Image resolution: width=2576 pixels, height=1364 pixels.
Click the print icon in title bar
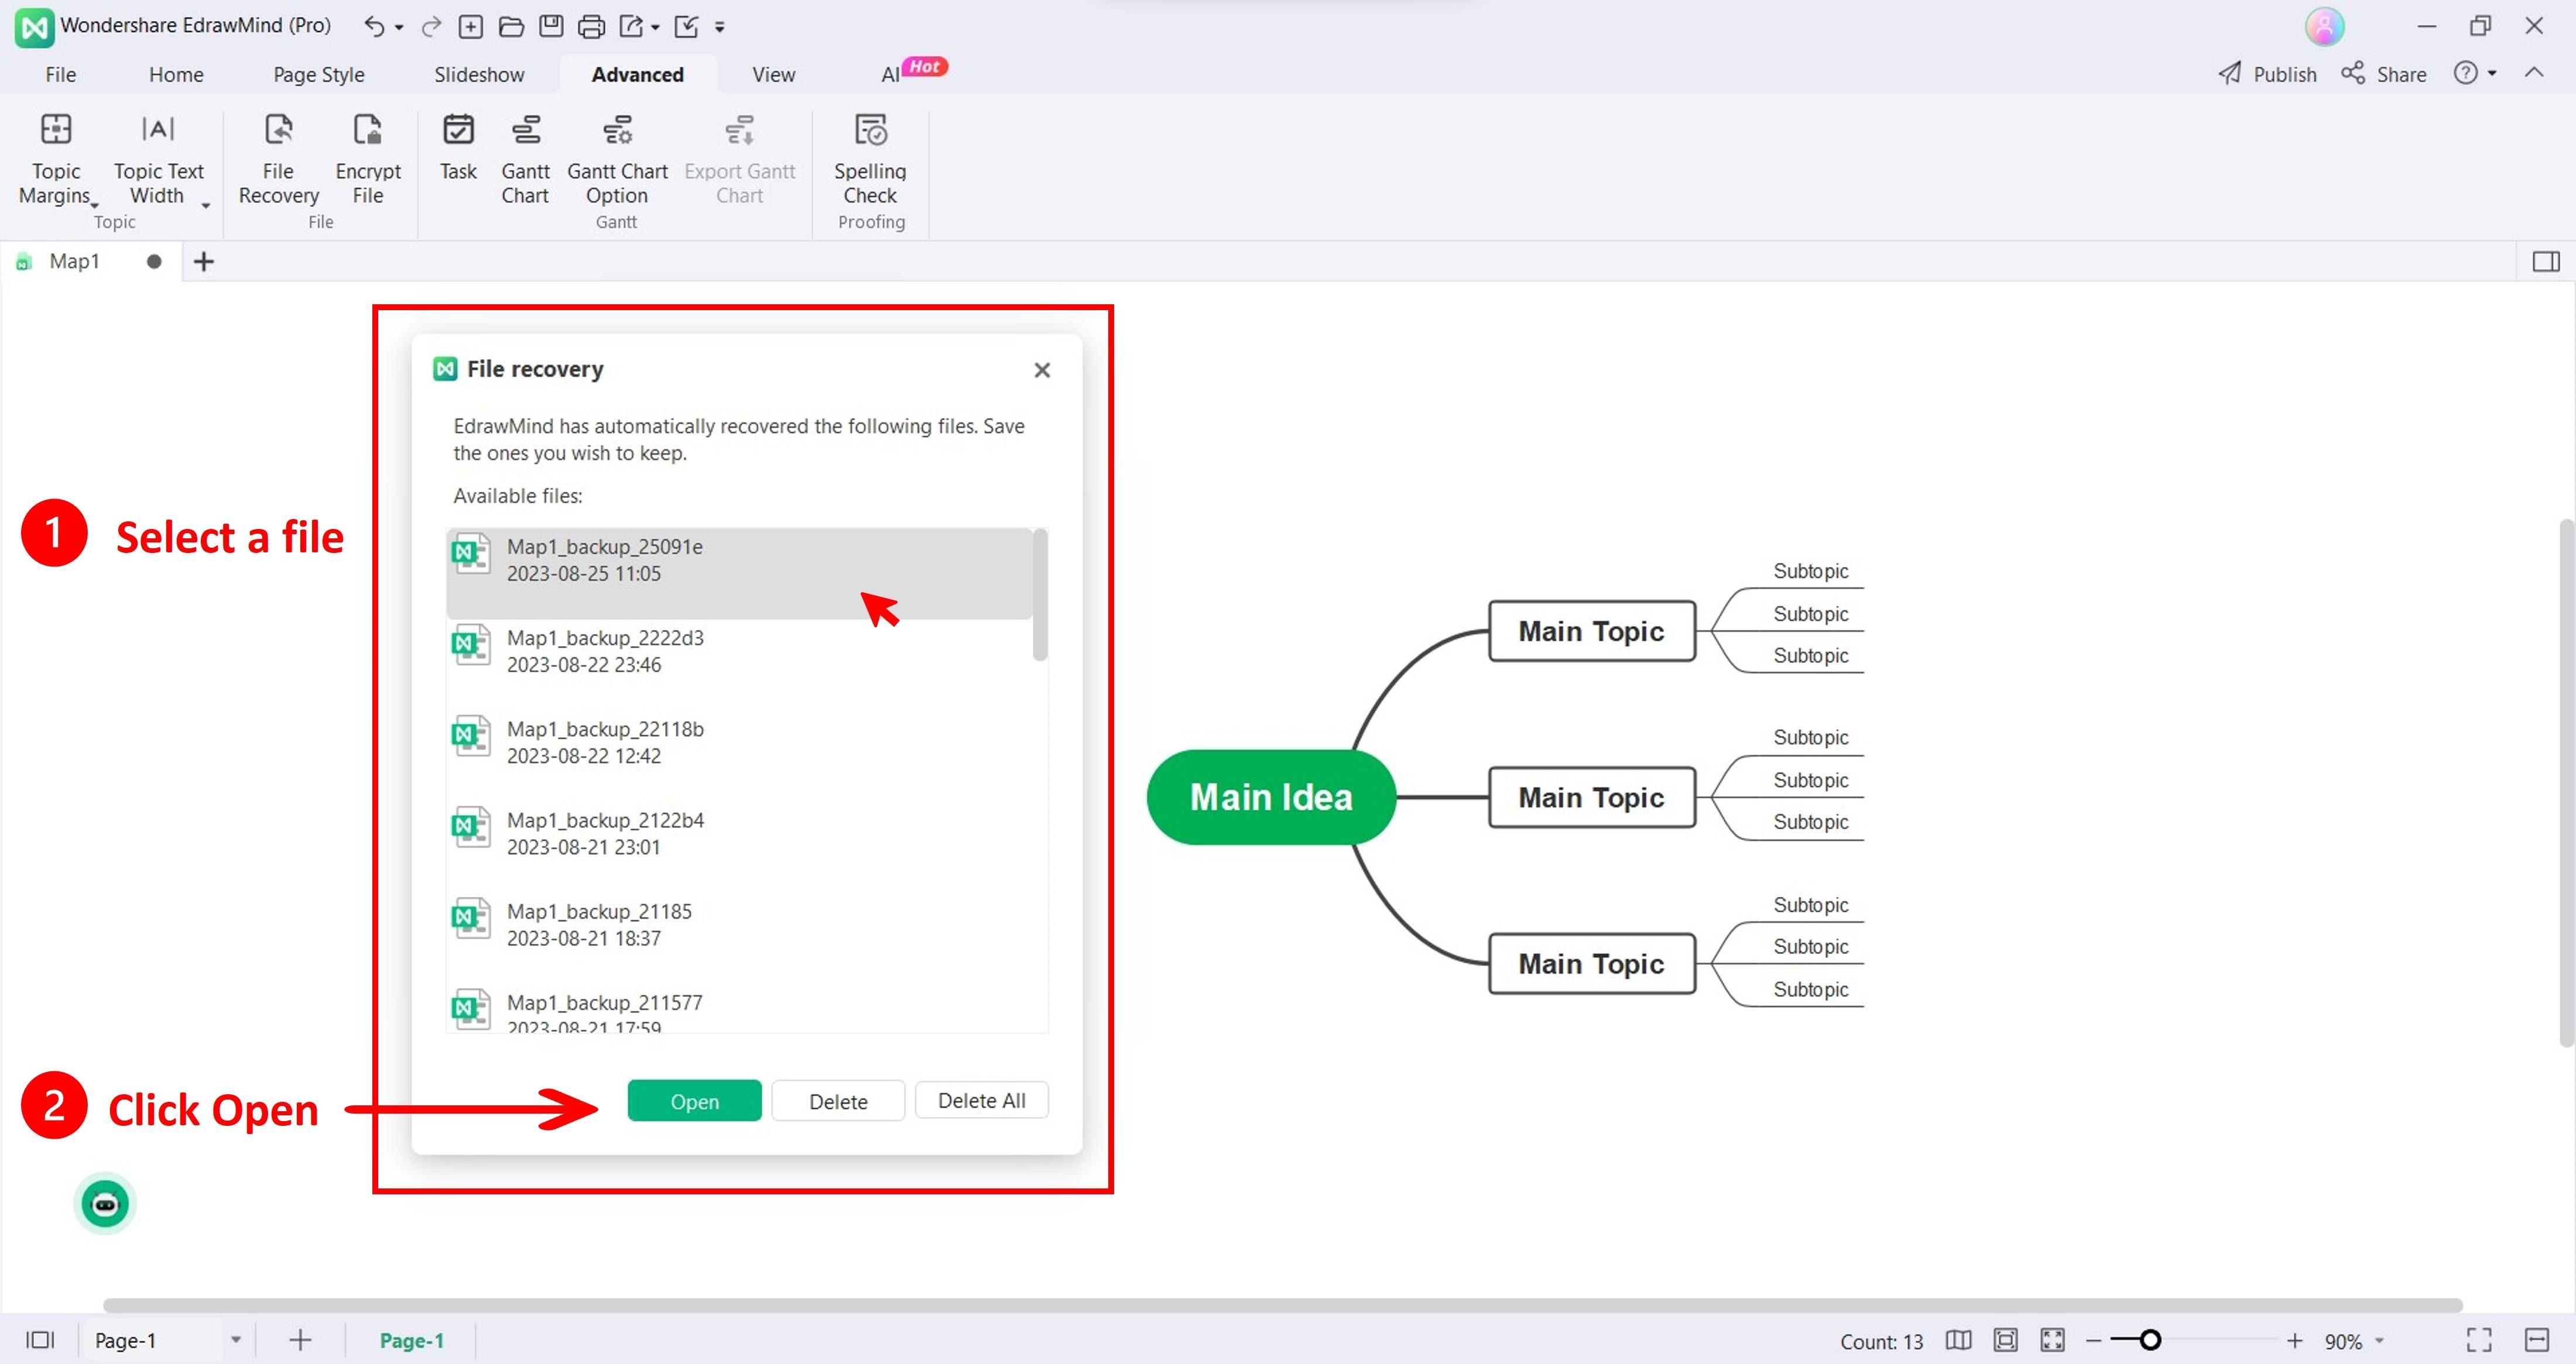point(591,26)
